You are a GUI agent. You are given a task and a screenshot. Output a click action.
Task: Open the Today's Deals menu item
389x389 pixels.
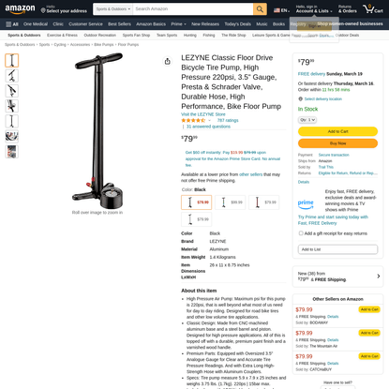pyautogui.click(x=237, y=24)
